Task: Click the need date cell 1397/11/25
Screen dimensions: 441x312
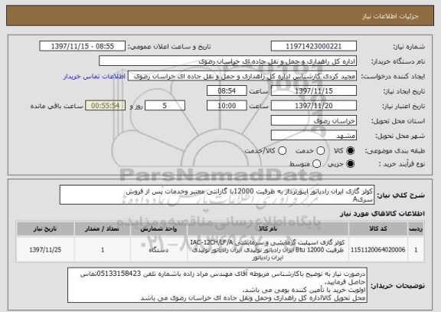Action: pos(45,250)
